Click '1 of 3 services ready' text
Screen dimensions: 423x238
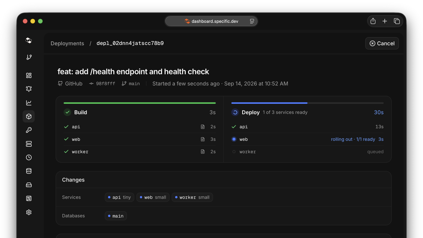[x=285, y=112]
